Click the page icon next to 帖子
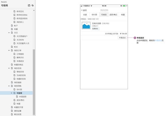The width and height of the screenshot is (167, 116). coord(12,26)
